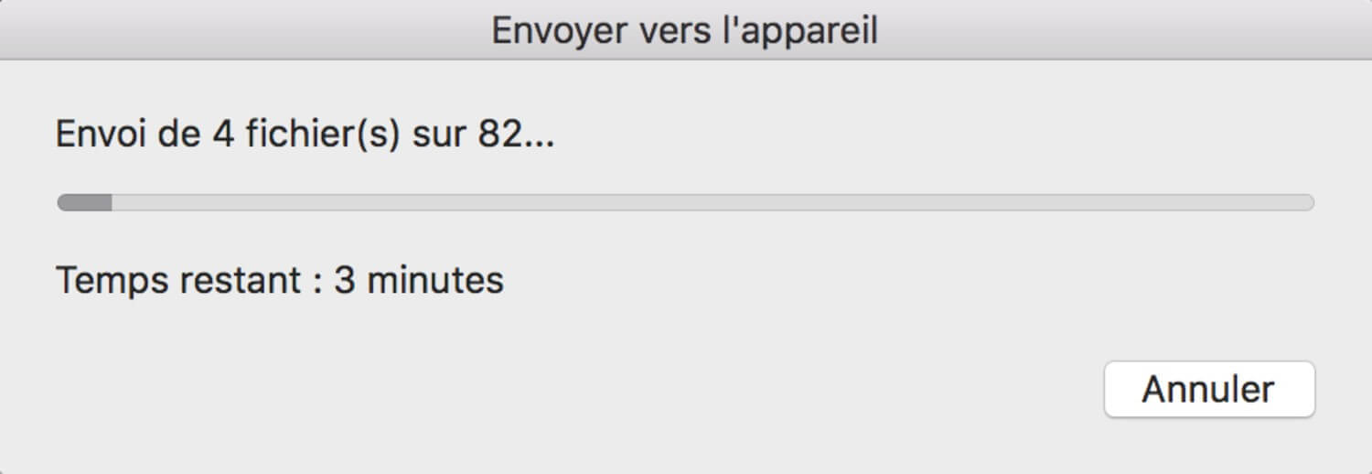Click the middle of the transfer progress bar
Image resolution: width=1372 pixels, height=474 pixels.
tap(686, 202)
